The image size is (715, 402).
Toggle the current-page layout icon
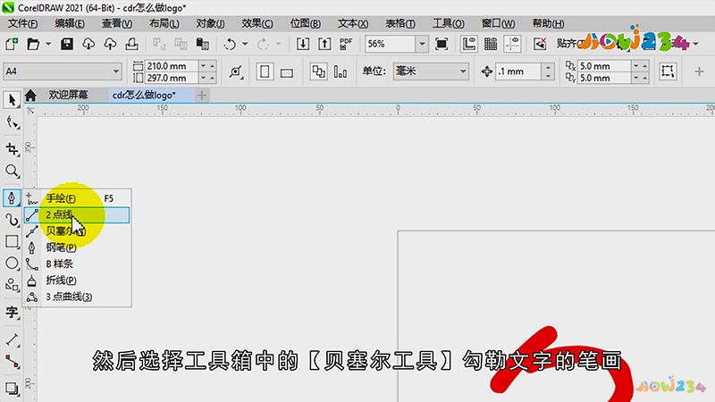(x=341, y=71)
